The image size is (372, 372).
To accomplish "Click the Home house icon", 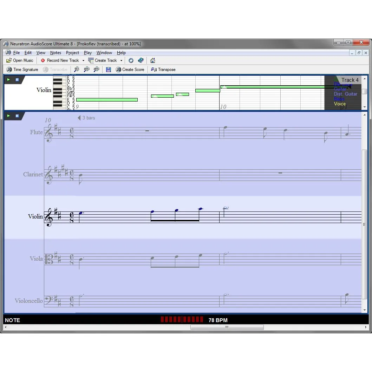I will point(153,60).
